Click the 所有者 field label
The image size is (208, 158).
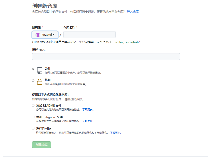pyautogui.click(x=36, y=28)
